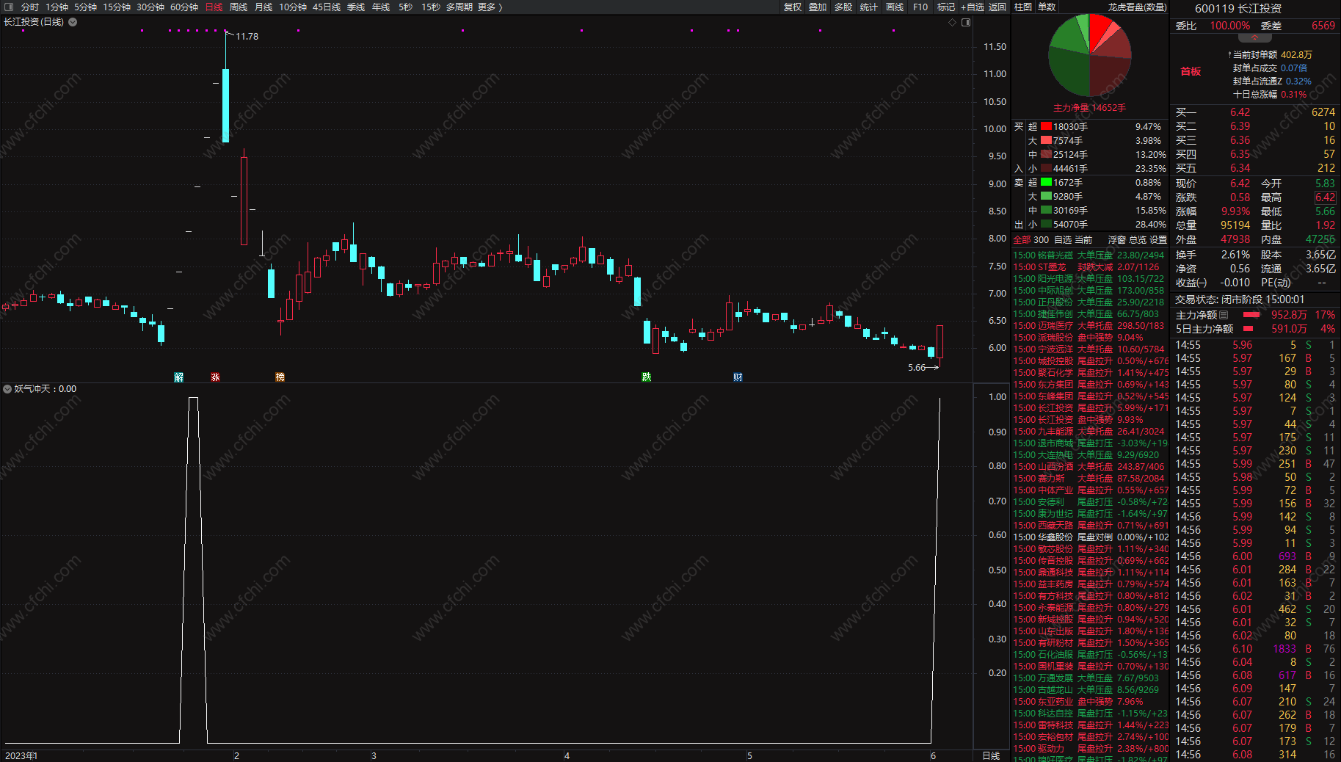
Task: Open the 榜 event marker on chart
Action: click(x=280, y=377)
